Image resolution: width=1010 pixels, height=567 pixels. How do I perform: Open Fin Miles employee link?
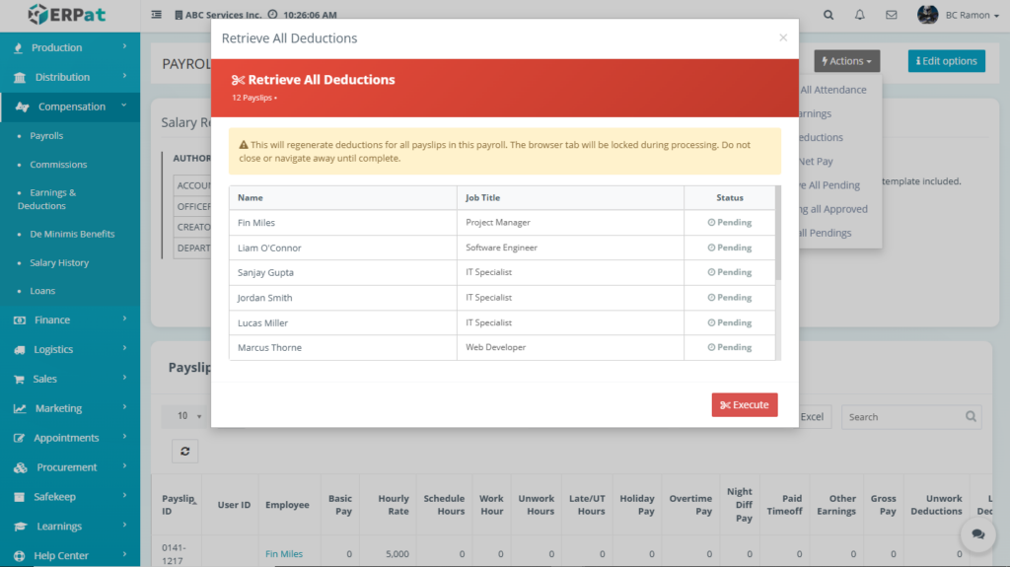pyautogui.click(x=284, y=554)
